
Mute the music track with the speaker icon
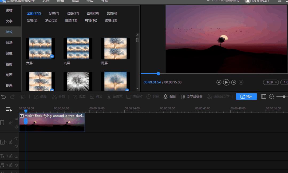click(x=16, y=165)
